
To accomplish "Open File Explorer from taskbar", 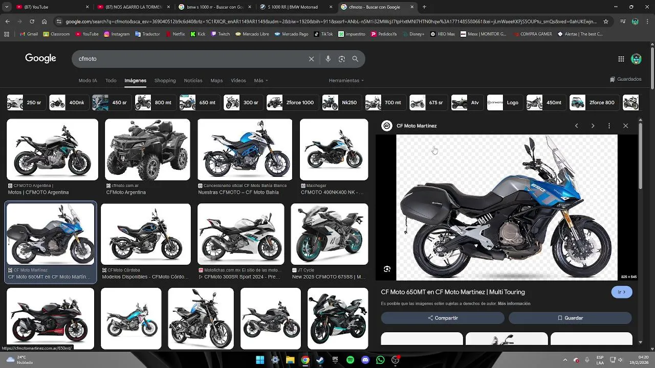I will [290, 360].
